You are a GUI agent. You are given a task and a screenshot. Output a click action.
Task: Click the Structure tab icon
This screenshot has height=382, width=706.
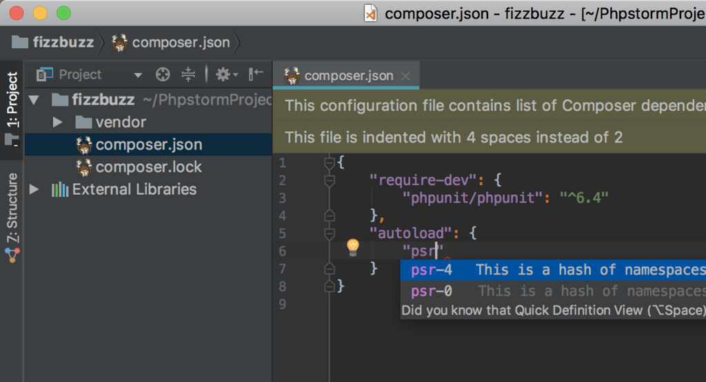(12, 255)
